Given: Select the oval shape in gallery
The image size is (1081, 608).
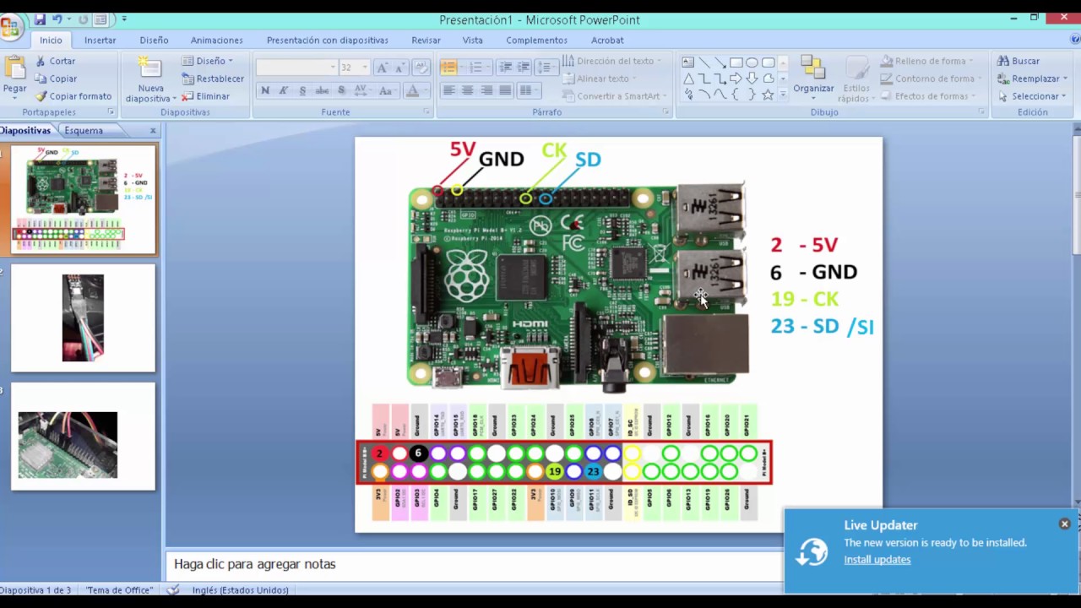Looking at the screenshot, I should pyautogui.click(x=752, y=62).
